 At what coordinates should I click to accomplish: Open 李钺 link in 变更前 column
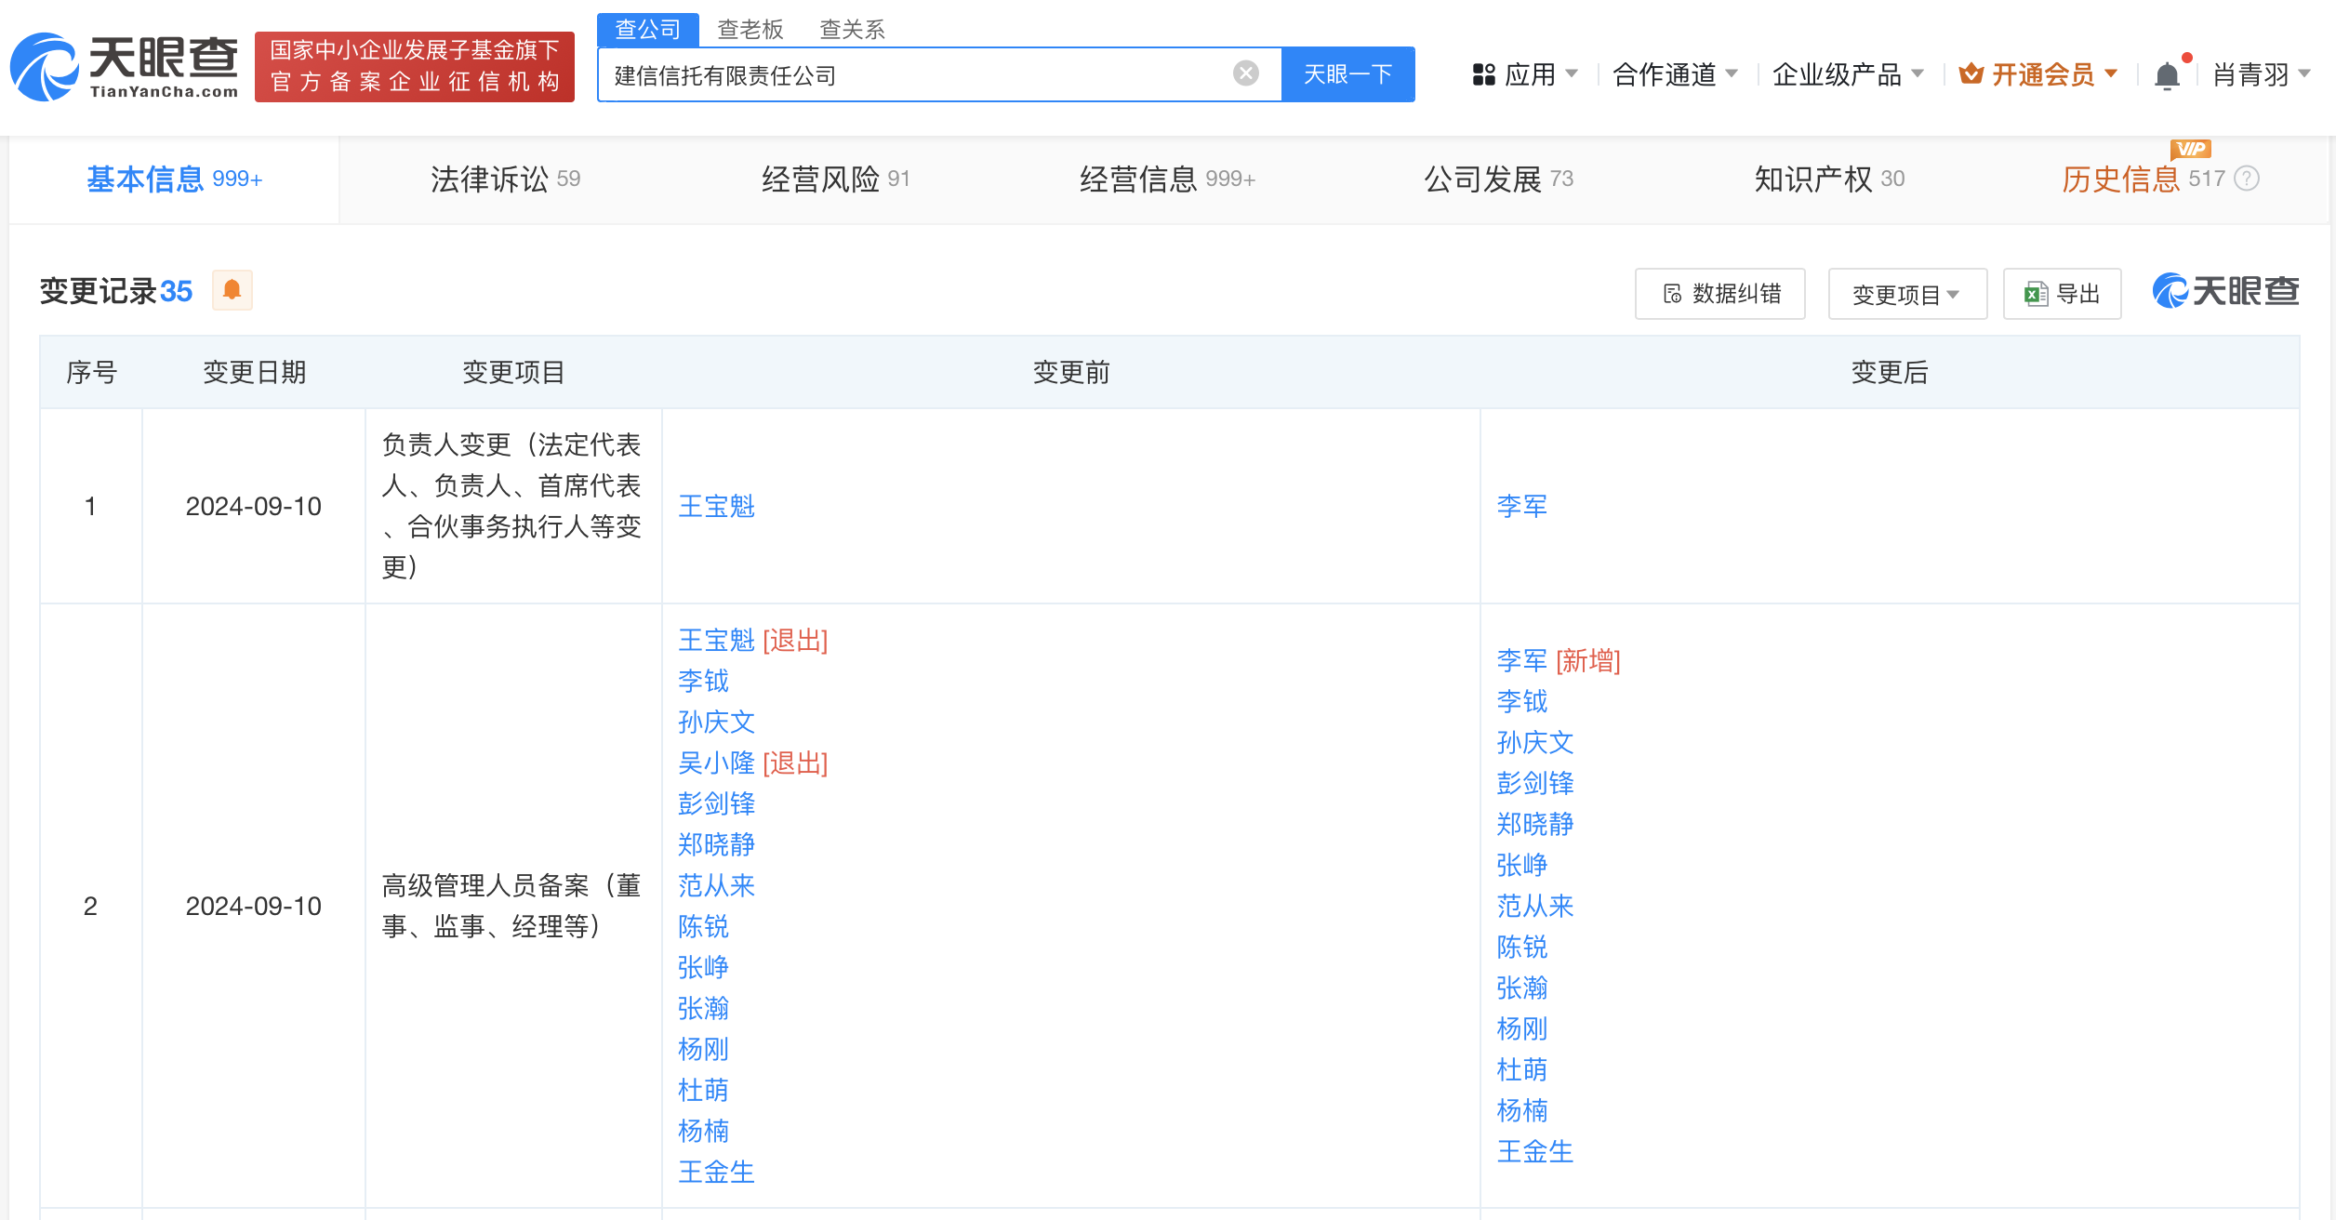point(703,681)
